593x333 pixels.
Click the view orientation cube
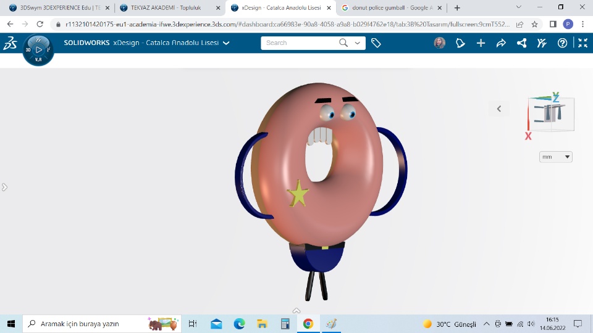click(x=551, y=113)
